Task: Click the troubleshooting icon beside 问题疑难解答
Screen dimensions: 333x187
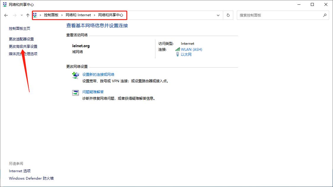Action: pyautogui.click(x=75, y=92)
